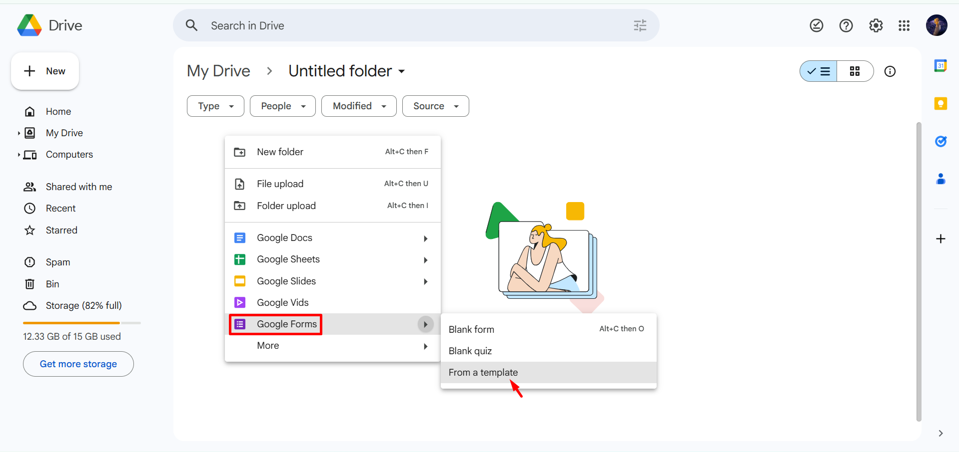Open Spam in the sidebar
This screenshot has height=452, width=959.
[58, 262]
